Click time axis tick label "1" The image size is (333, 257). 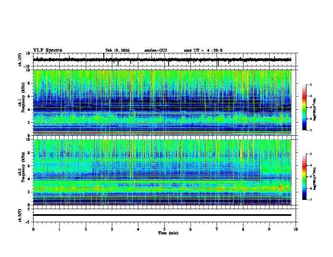coord(59,229)
